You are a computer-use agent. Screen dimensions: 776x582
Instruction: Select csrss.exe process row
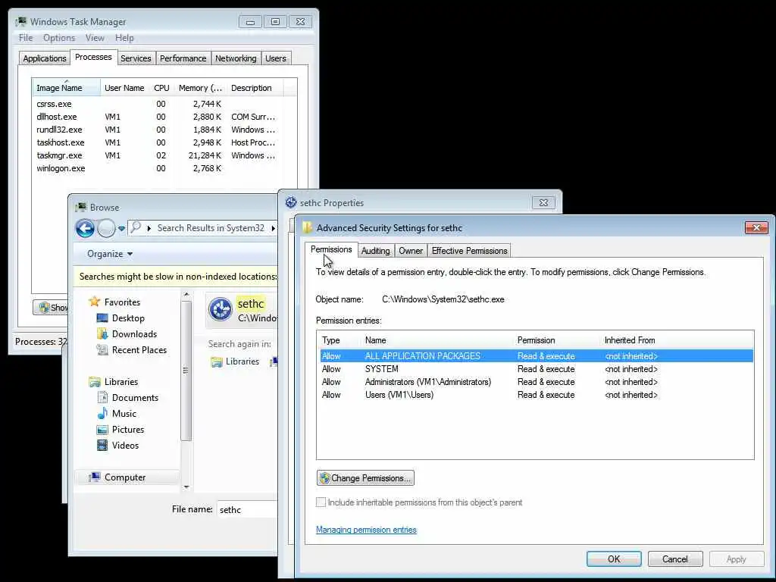click(158, 104)
